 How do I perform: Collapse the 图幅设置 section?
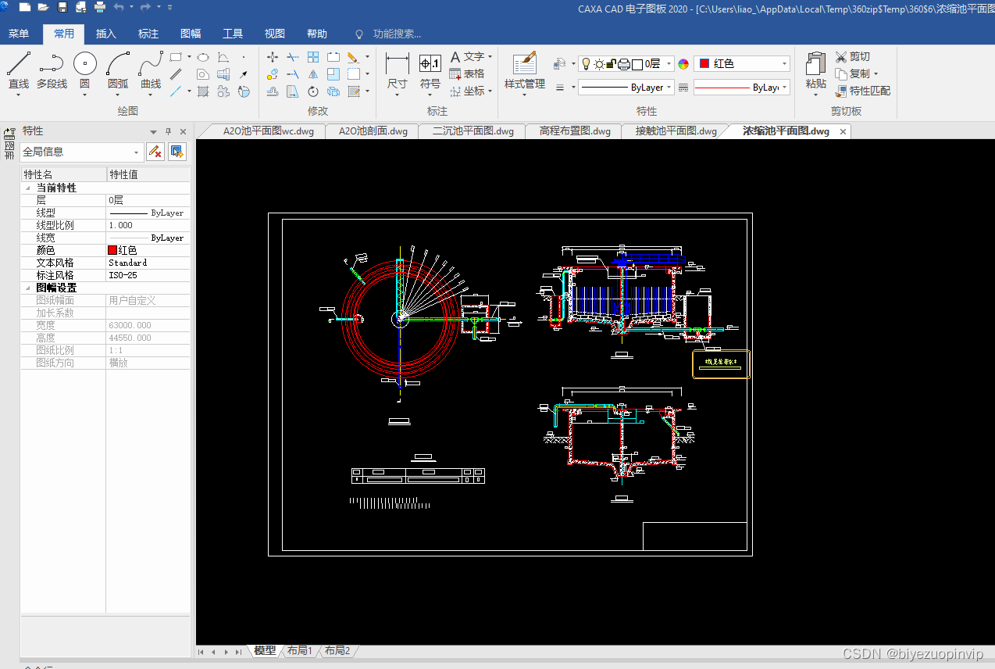point(29,288)
